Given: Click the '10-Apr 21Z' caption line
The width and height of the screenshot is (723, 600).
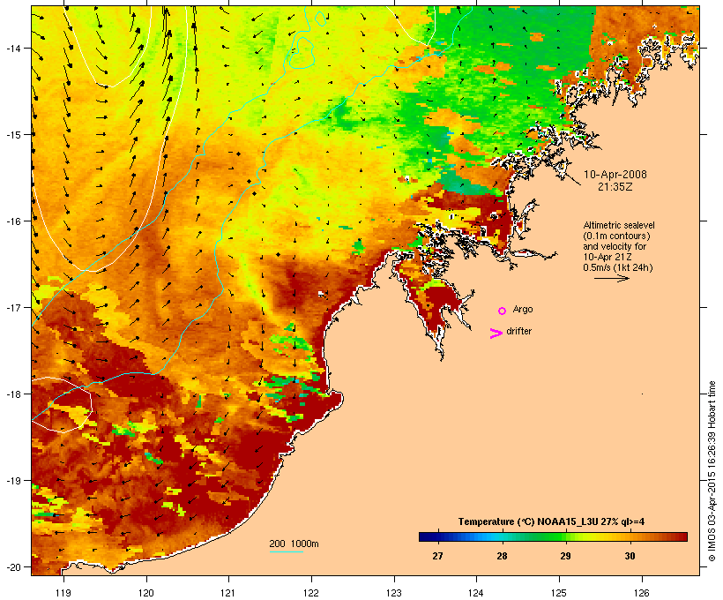Looking at the screenshot, I should point(607,257).
